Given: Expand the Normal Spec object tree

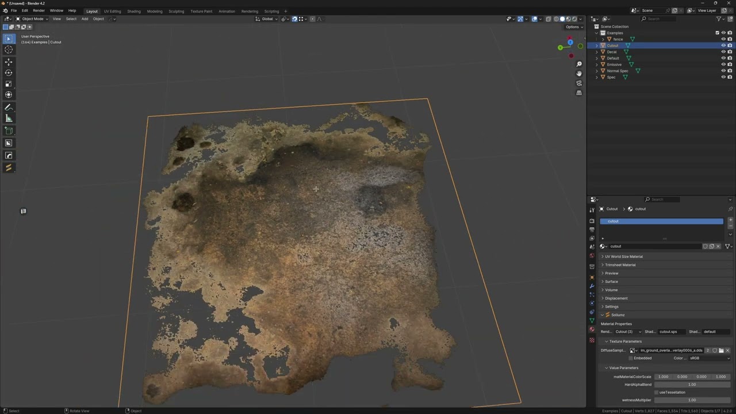Looking at the screenshot, I should (x=597, y=71).
